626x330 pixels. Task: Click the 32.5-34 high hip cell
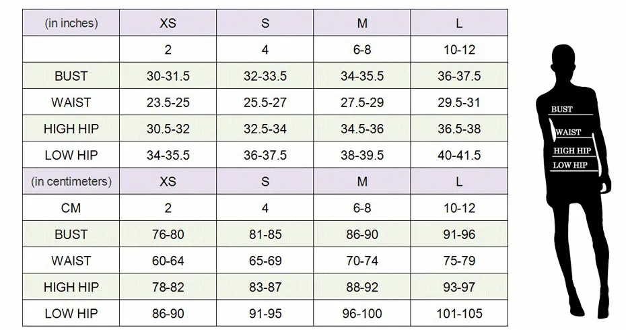[x=265, y=129]
